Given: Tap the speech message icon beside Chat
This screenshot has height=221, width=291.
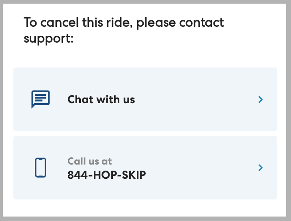Looking at the screenshot, I should pyautogui.click(x=40, y=99).
